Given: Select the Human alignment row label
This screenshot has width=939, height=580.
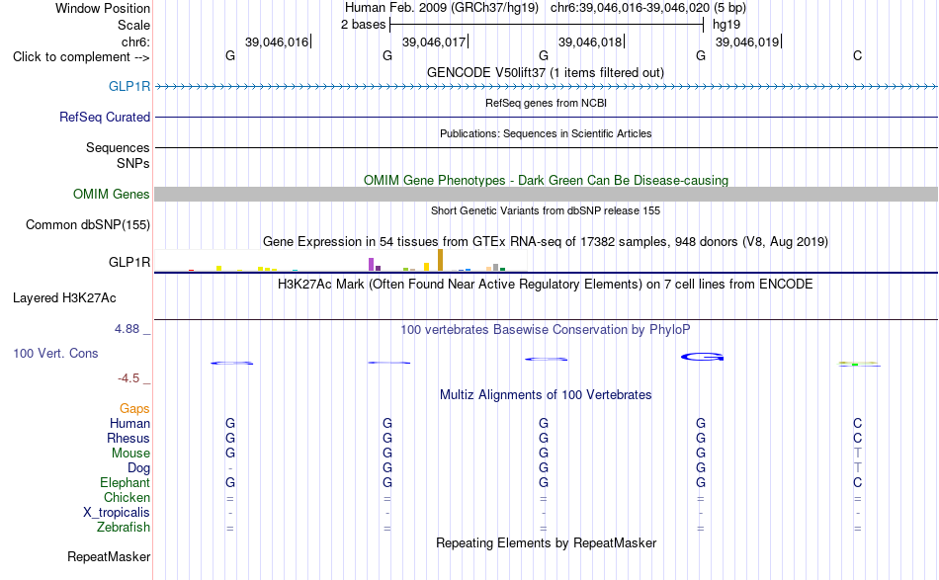Looking at the screenshot, I should 129,424.
